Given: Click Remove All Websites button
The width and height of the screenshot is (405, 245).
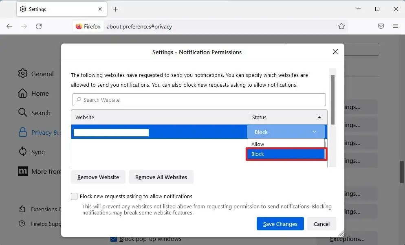Looking at the screenshot, I should click(x=161, y=177).
